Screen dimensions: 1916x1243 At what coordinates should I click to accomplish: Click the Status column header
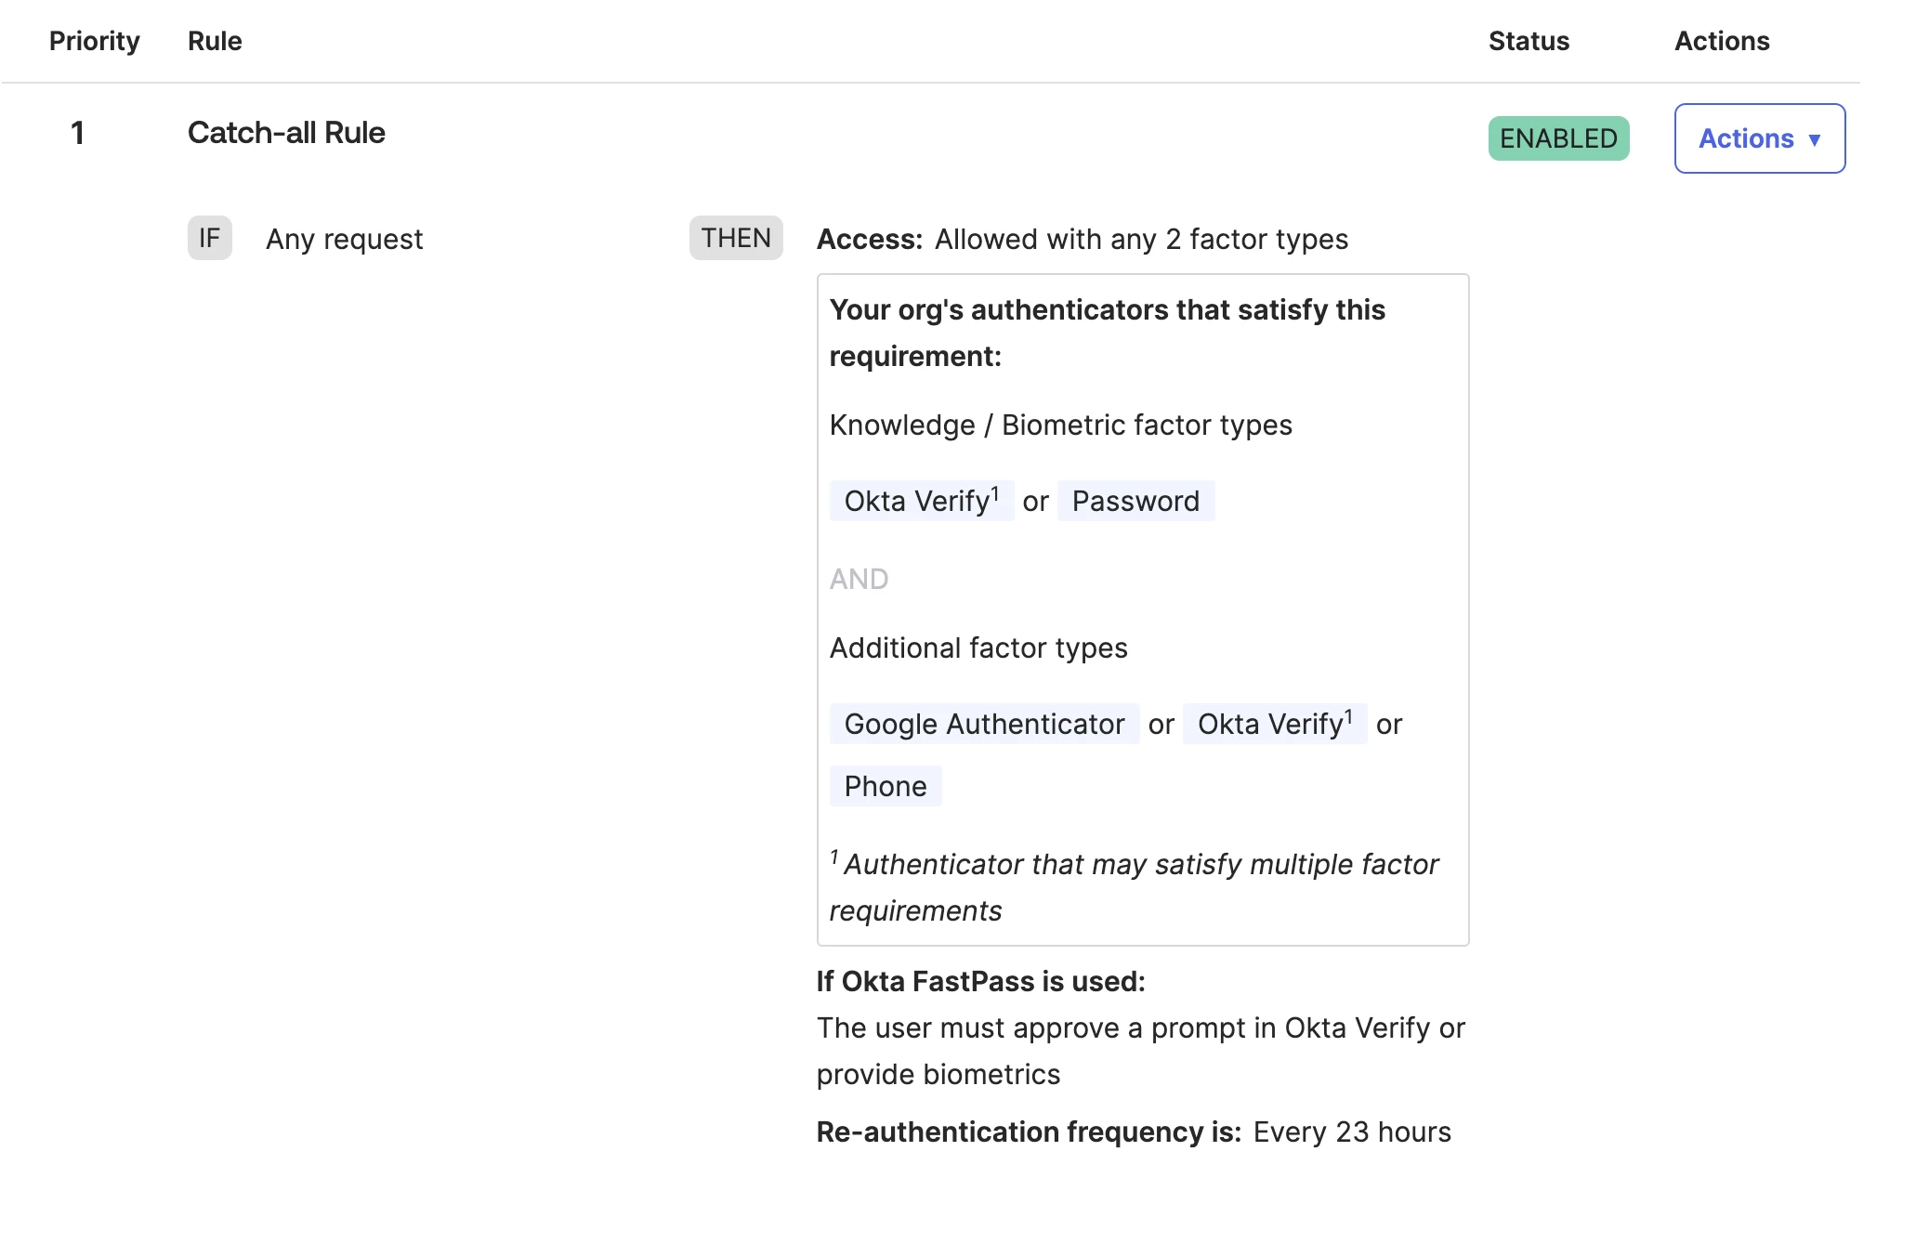point(1529,41)
